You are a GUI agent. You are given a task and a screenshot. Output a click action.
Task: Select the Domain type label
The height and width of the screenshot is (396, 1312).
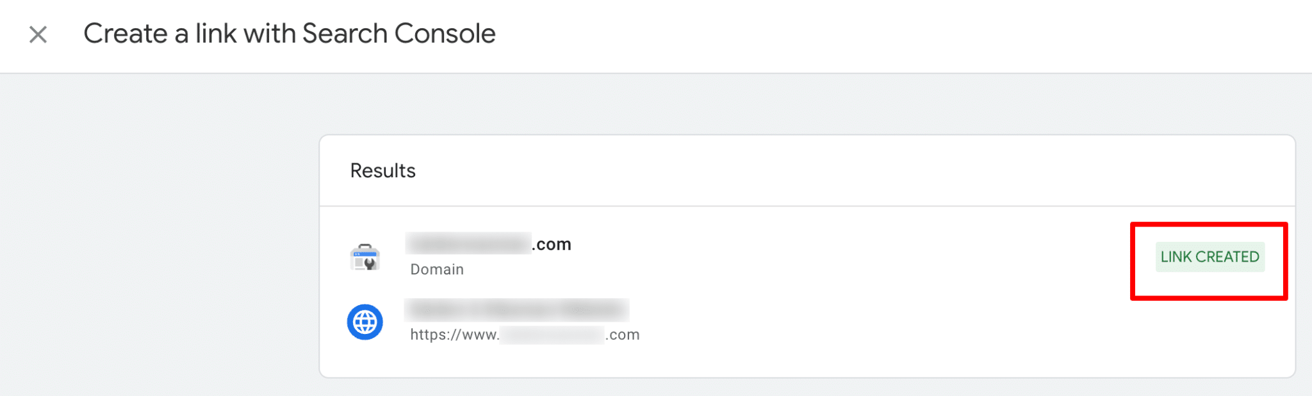coord(436,269)
